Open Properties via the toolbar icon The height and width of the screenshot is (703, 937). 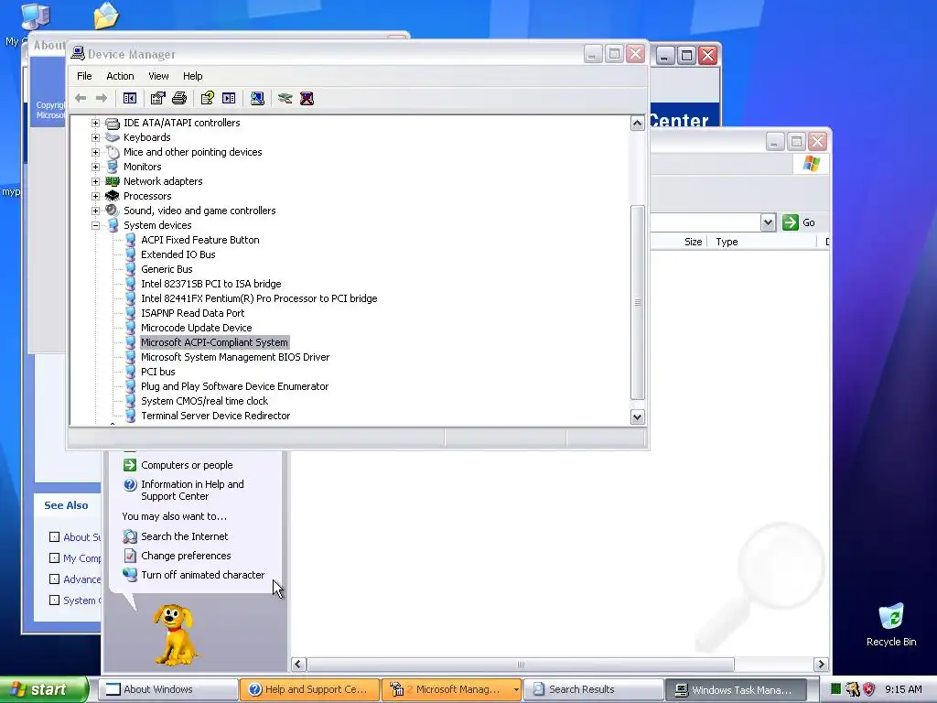[157, 98]
